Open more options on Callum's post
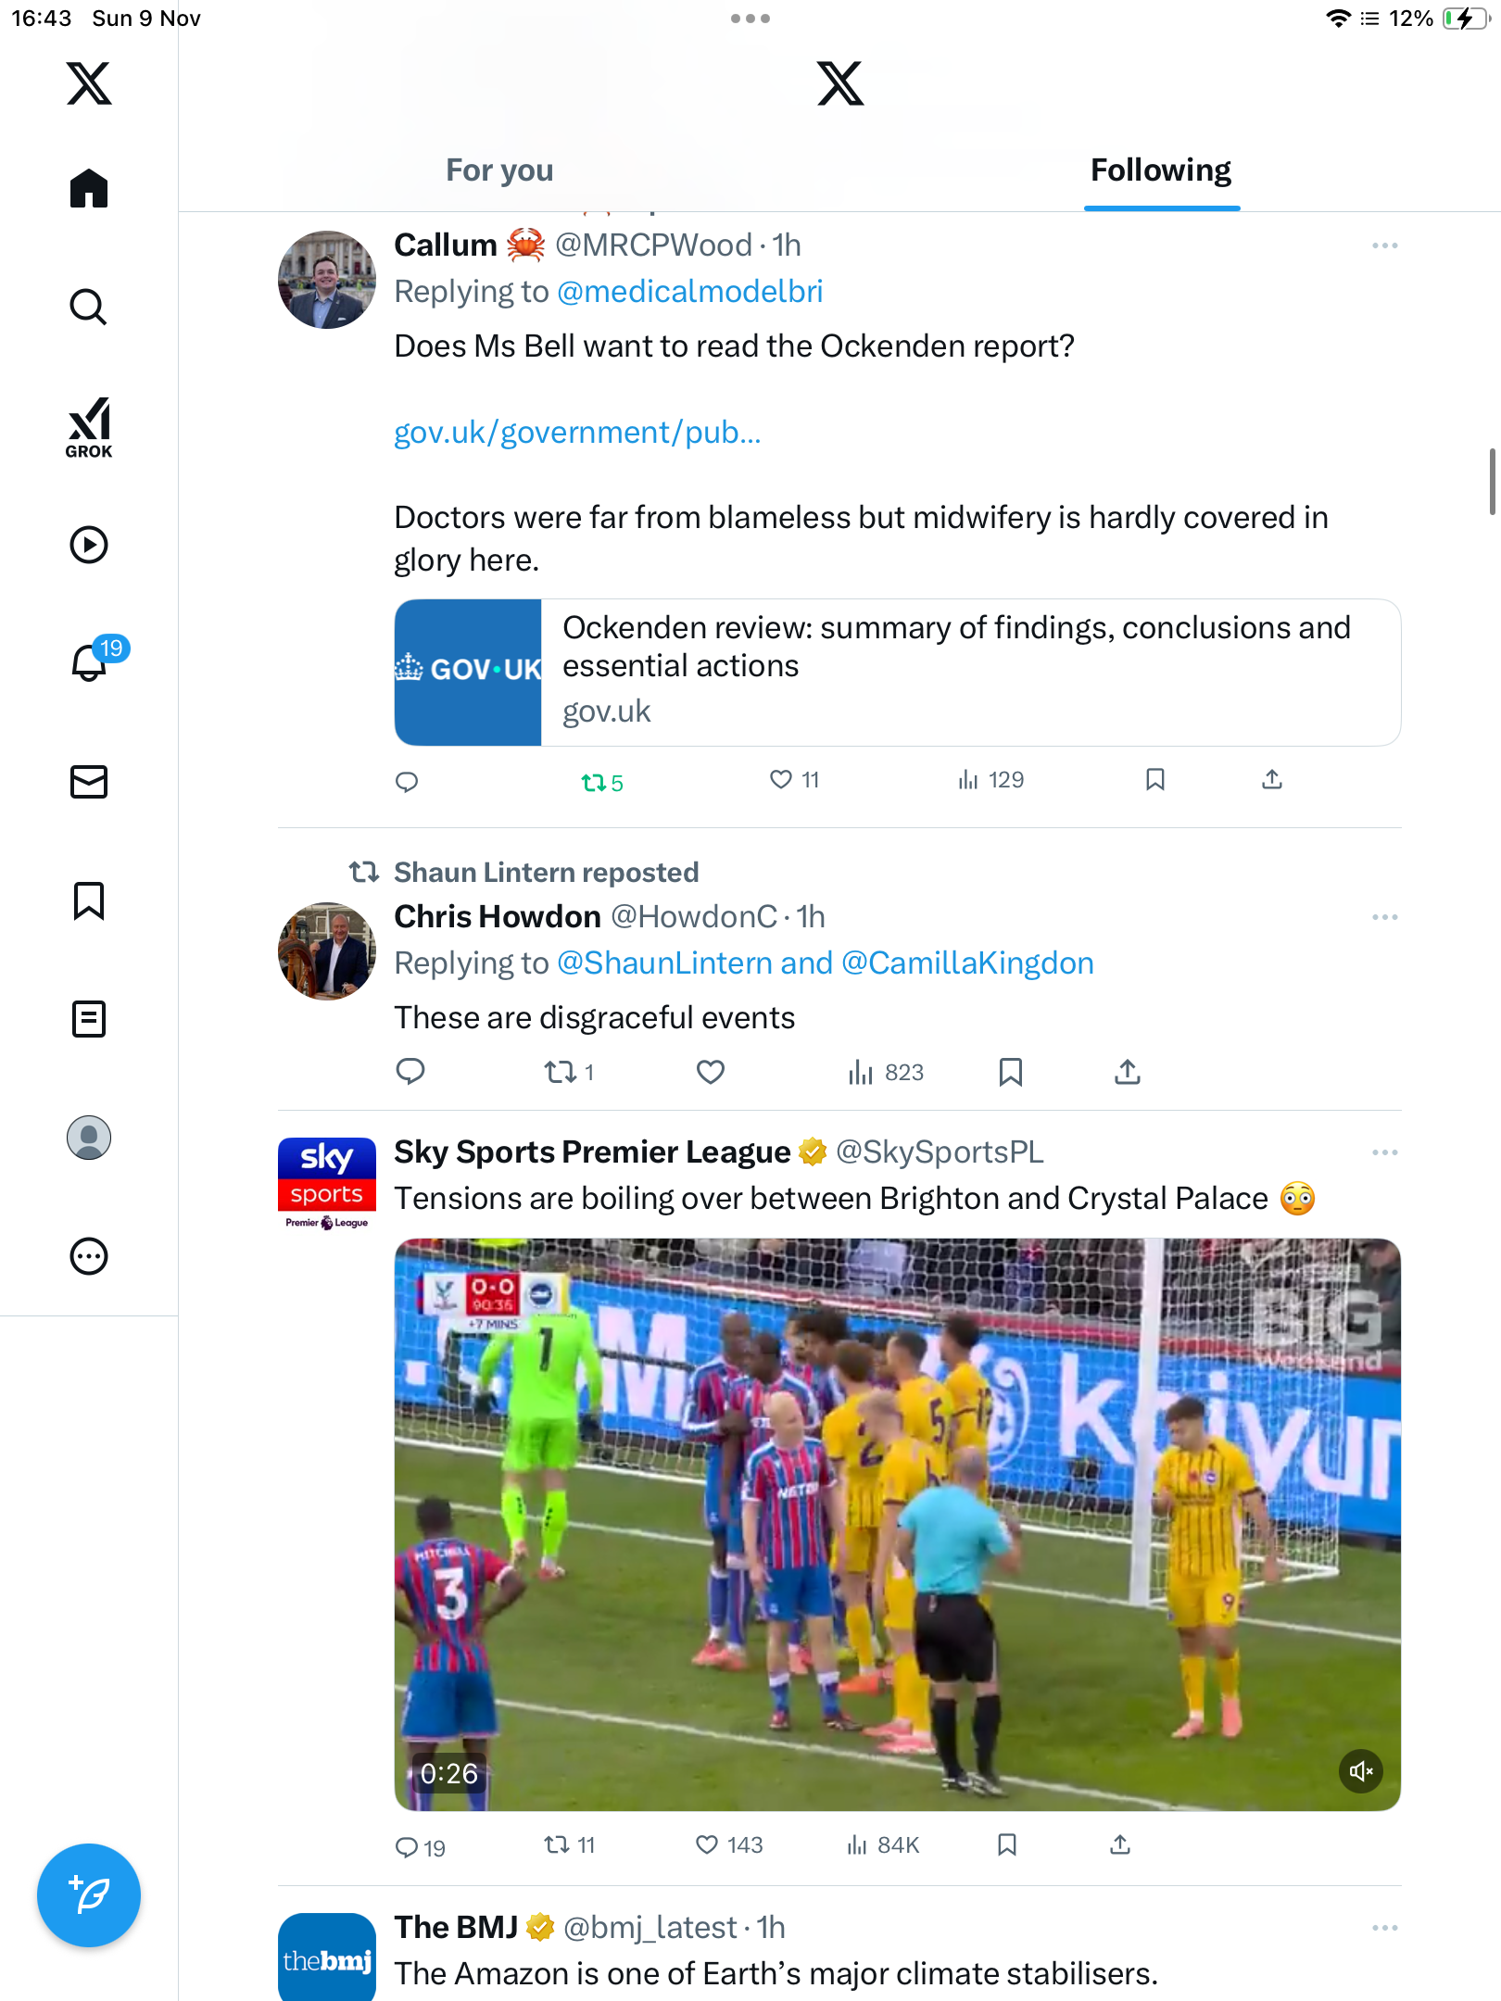This screenshot has width=1501, height=2001. pyautogui.click(x=1384, y=245)
